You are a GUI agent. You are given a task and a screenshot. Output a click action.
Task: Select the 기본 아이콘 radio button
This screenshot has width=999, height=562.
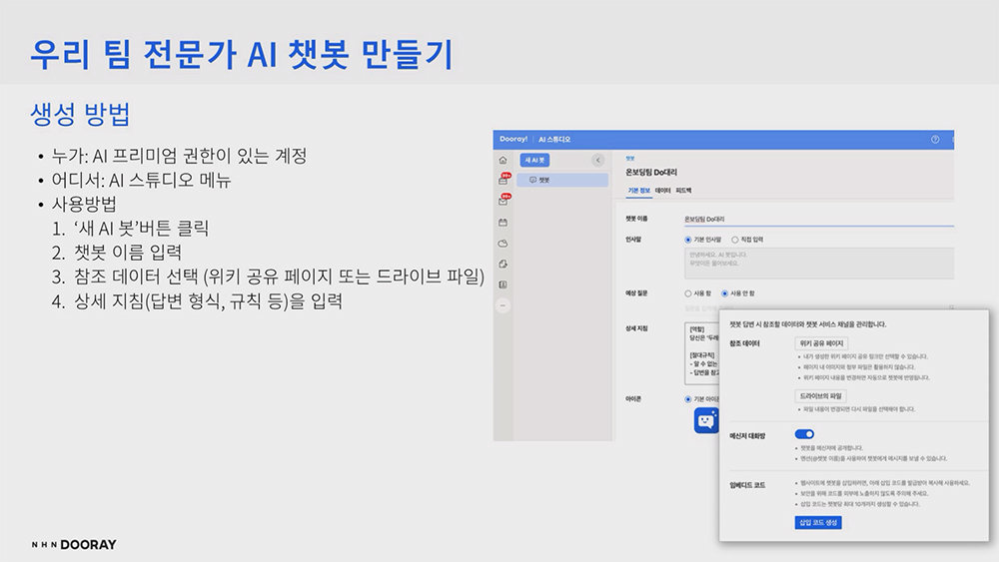pyautogui.click(x=688, y=399)
